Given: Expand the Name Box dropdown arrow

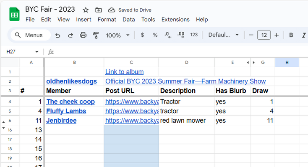Looking at the screenshot, I should click(37, 52).
